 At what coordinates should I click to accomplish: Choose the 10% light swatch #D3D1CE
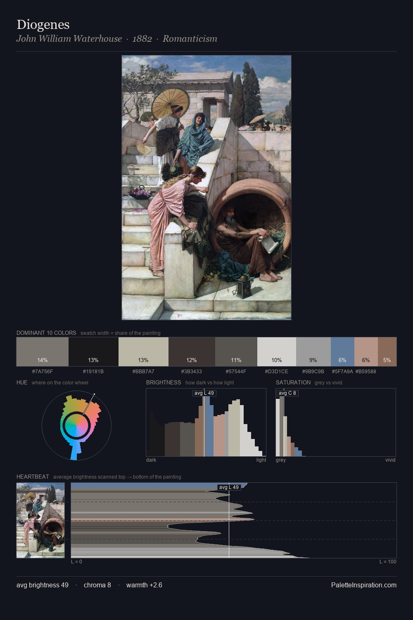[x=277, y=352]
